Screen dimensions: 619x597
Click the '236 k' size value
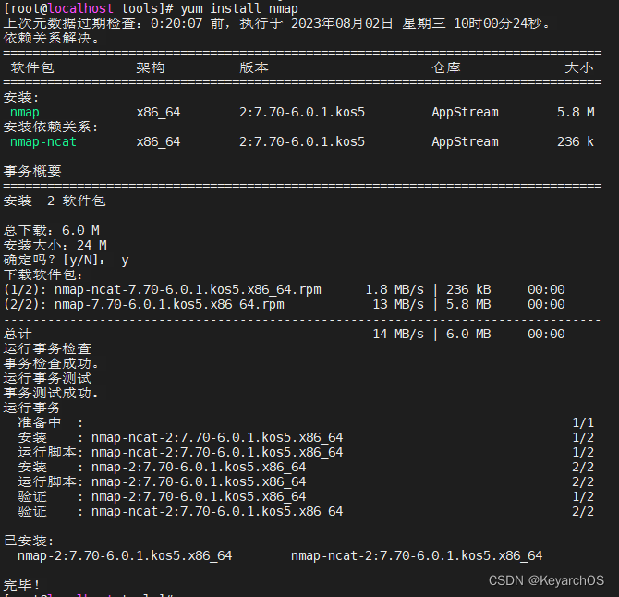(x=576, y=141)
